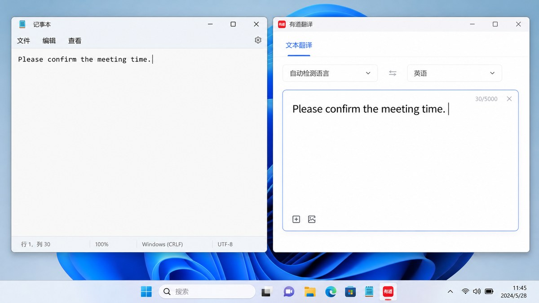The height and width of the screenshot is (303, 539).
Task: Open the 查看 menu in Notepad
Action: pos(75,40)
